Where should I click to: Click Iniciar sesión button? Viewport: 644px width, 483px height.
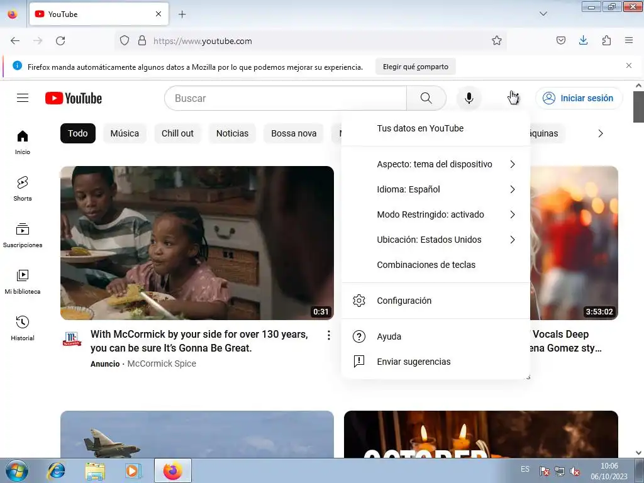tap(579, 98)
